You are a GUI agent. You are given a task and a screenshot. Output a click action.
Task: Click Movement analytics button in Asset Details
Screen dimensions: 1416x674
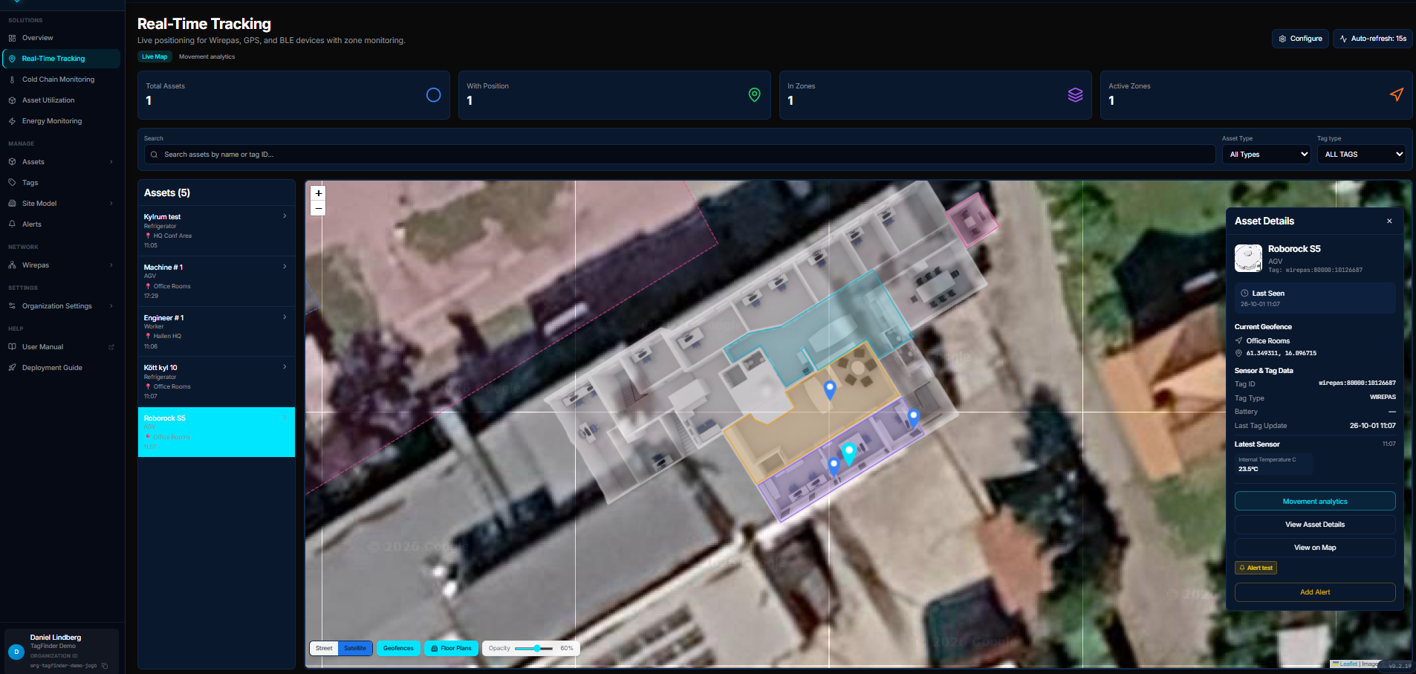(x=1315, y=502)
